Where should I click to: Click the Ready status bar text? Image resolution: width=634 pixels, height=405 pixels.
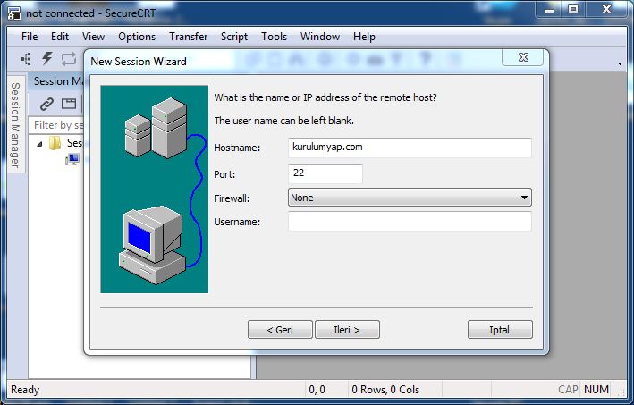[25, 390]
